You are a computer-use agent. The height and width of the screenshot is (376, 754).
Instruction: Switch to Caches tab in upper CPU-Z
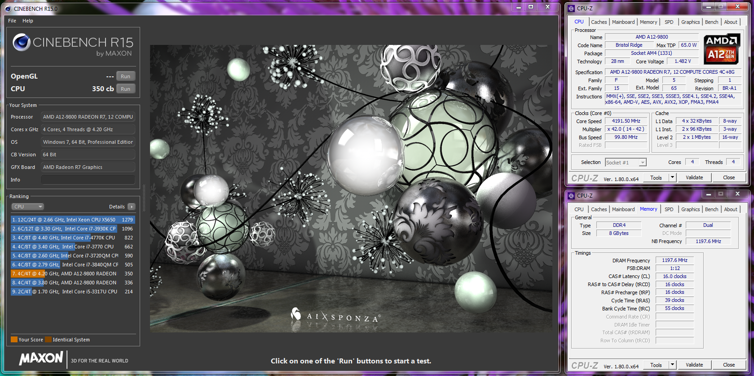[599, 22]
